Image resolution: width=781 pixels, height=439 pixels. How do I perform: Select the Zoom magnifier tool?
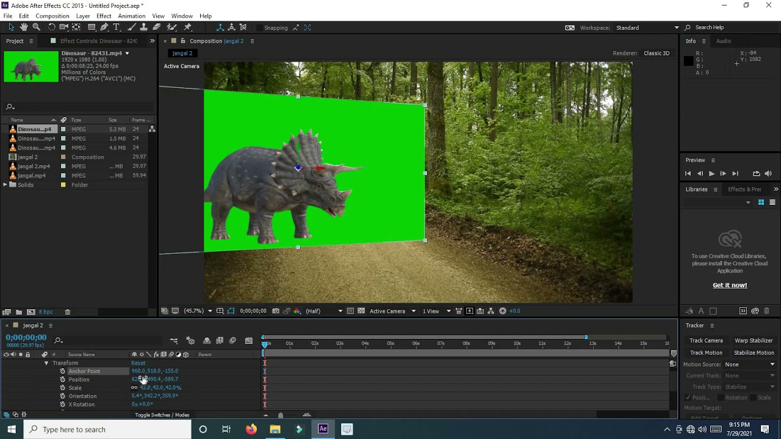point(37,27)
